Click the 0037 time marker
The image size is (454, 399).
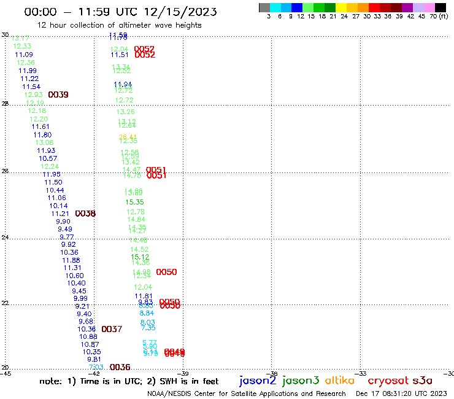pos(112,329)
